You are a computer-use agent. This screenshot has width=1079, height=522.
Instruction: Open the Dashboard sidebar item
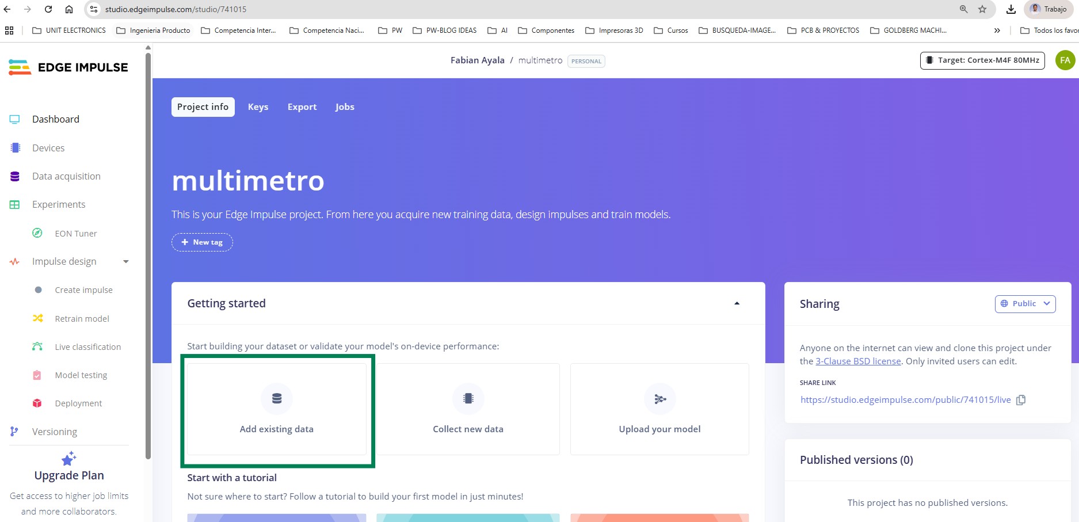pos(56,119)
